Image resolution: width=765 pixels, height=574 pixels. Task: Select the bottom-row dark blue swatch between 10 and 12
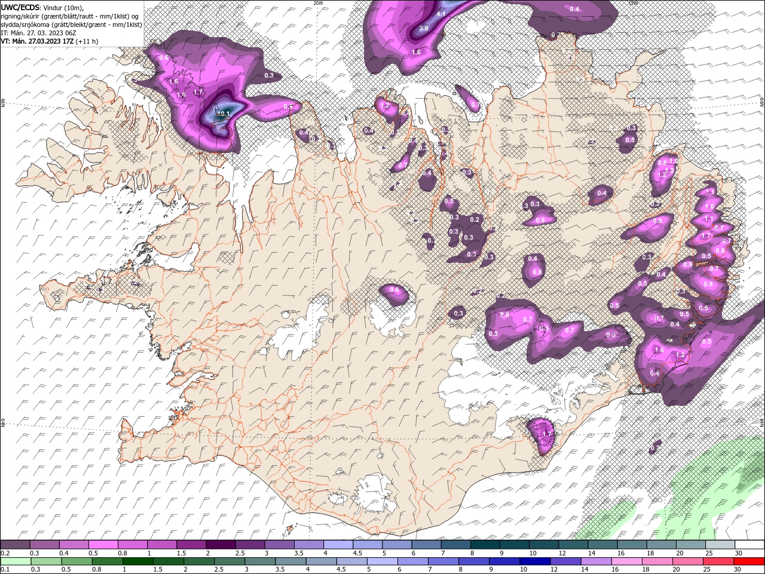tap(535, 561)
